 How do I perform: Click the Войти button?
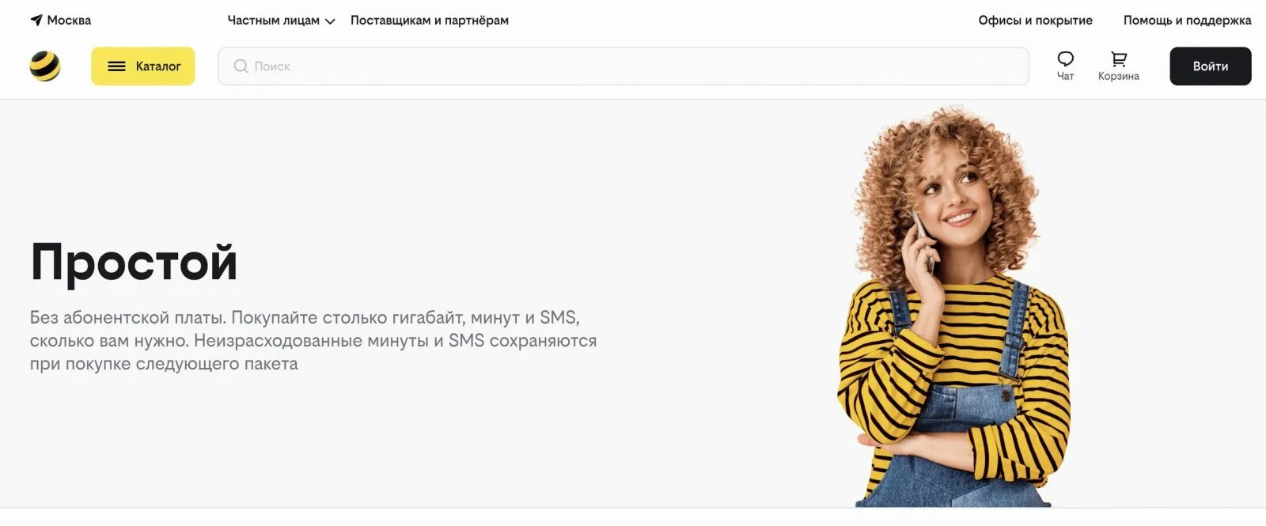[1211, 66]
